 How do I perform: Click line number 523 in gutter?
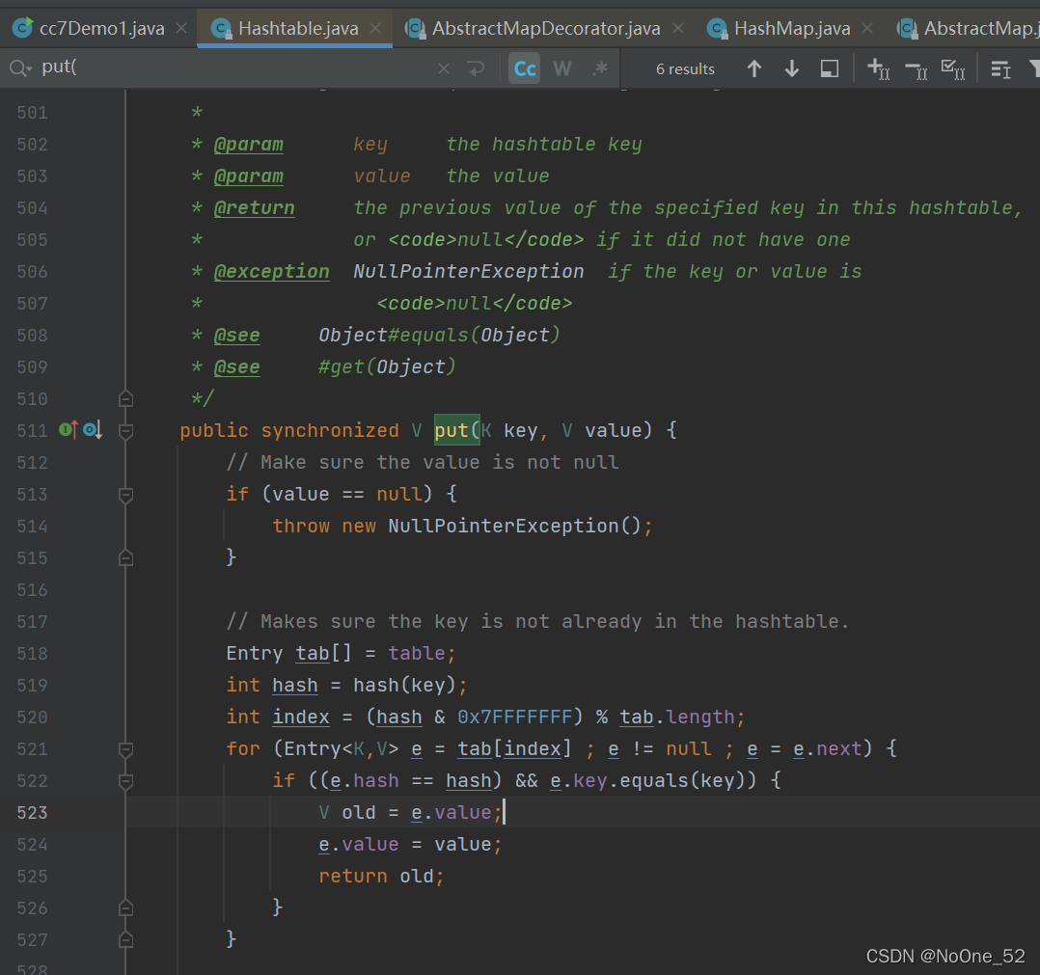[32, 813]
